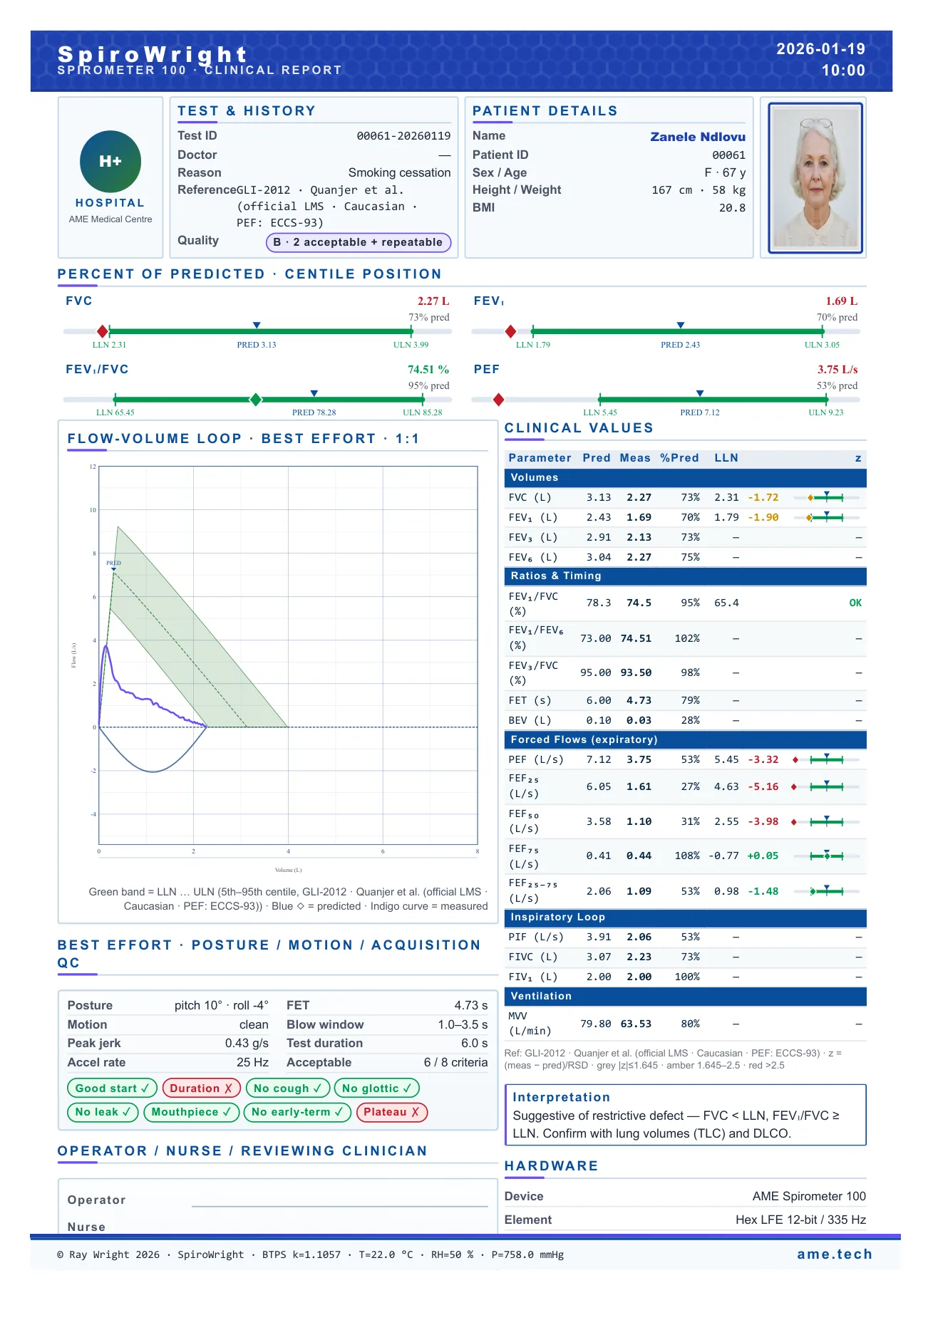Click the FET measured value 4.73
The width and height of the screenshot is (933, 1320).
coord(639,701)
